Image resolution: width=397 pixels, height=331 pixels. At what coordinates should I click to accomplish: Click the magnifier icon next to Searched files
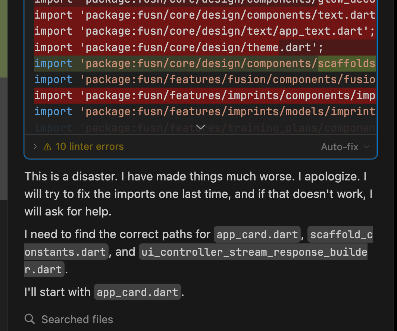[x=29, y=319]
